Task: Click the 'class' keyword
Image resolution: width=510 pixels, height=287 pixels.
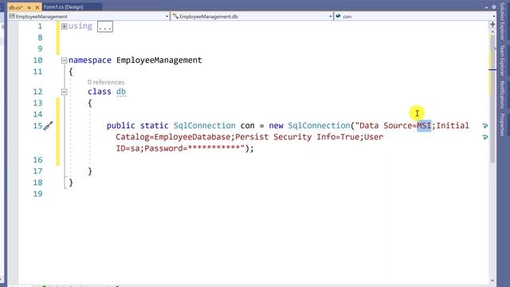Action: pos(99,92)
